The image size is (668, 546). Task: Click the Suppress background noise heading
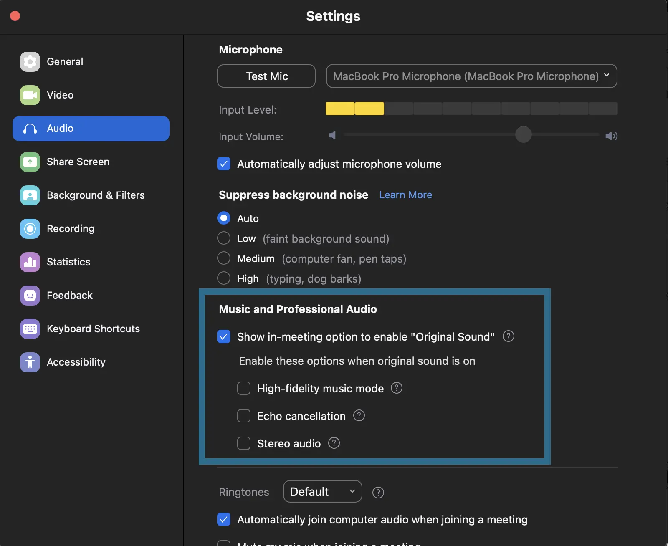294,195
